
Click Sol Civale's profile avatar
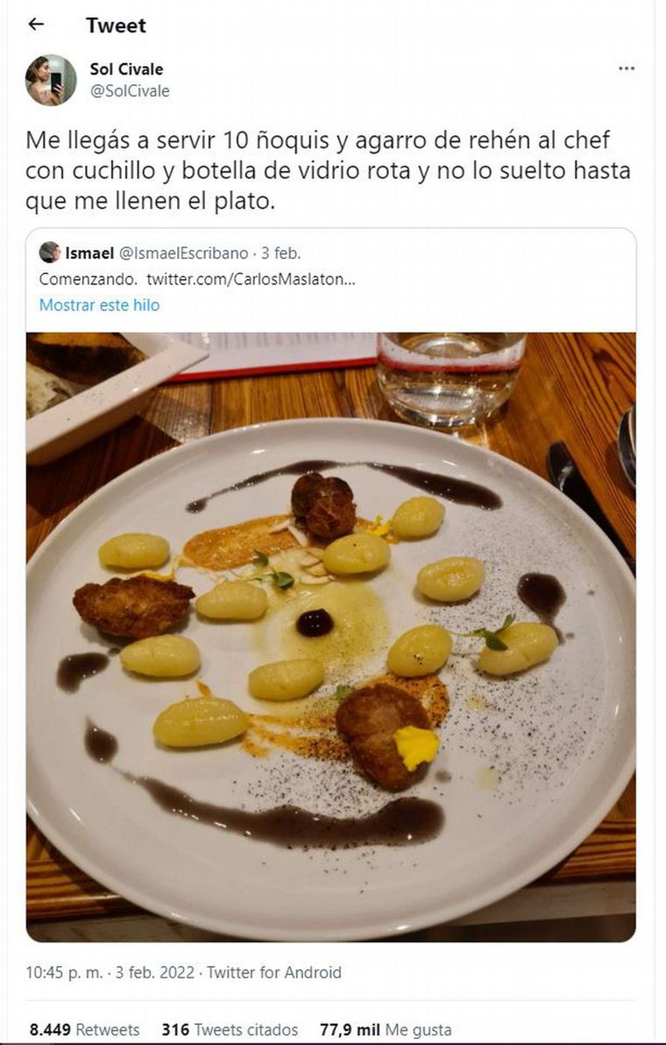coord(51,80)
